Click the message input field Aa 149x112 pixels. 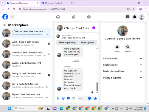(83, 98)
